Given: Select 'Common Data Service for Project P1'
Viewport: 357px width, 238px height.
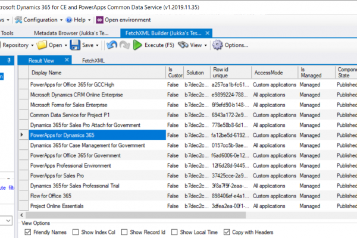Looking at the screenshot, I should point(97,115).
